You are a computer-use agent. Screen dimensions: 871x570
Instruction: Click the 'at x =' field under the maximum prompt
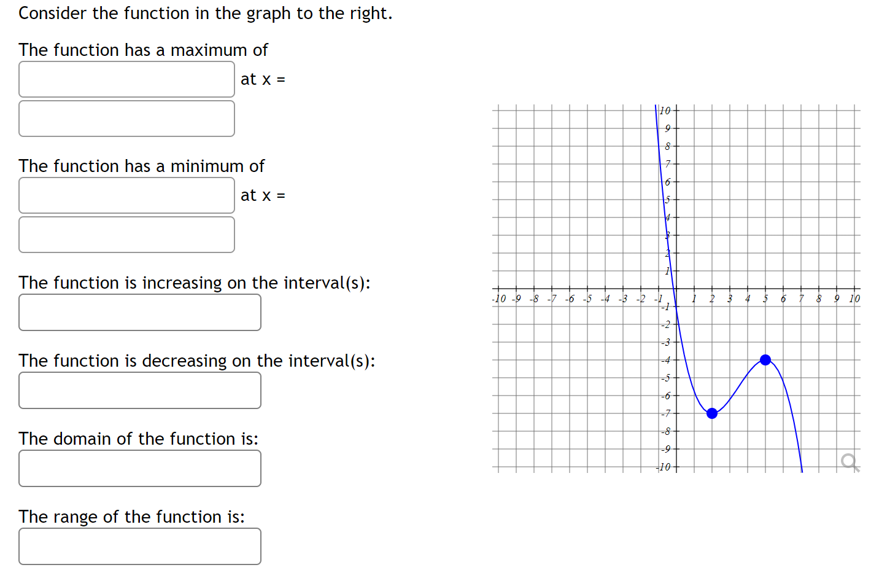pos(126,119)
